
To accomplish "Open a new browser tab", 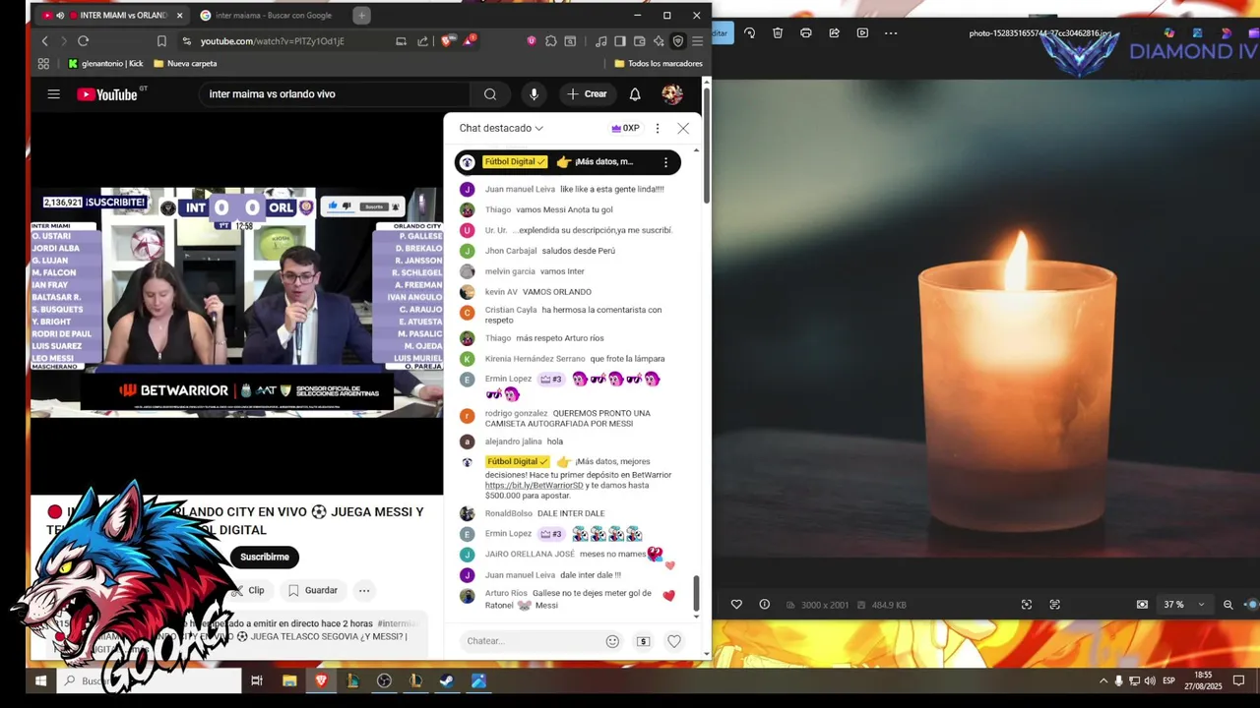I will pyautogui.click(x=362, y=16).
